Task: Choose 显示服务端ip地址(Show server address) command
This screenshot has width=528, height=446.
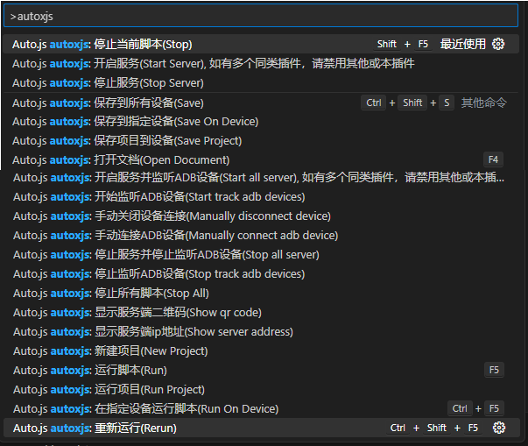Action: 261,331
